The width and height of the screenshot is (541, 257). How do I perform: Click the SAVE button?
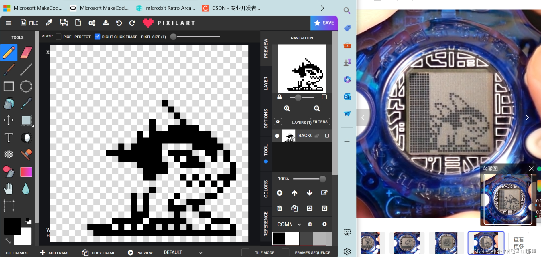pos(324,23)
